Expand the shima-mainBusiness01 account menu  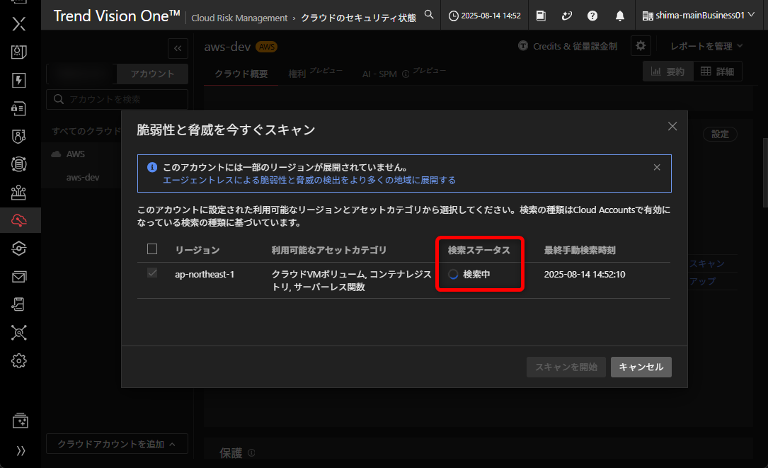[x=699, y=16]
